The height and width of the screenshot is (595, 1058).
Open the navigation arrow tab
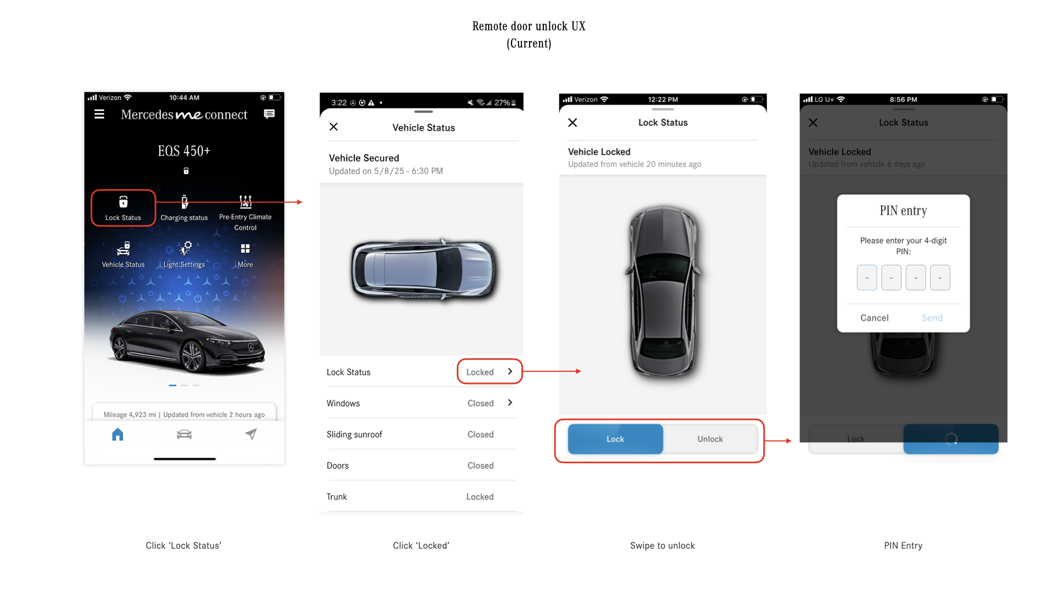251,434
